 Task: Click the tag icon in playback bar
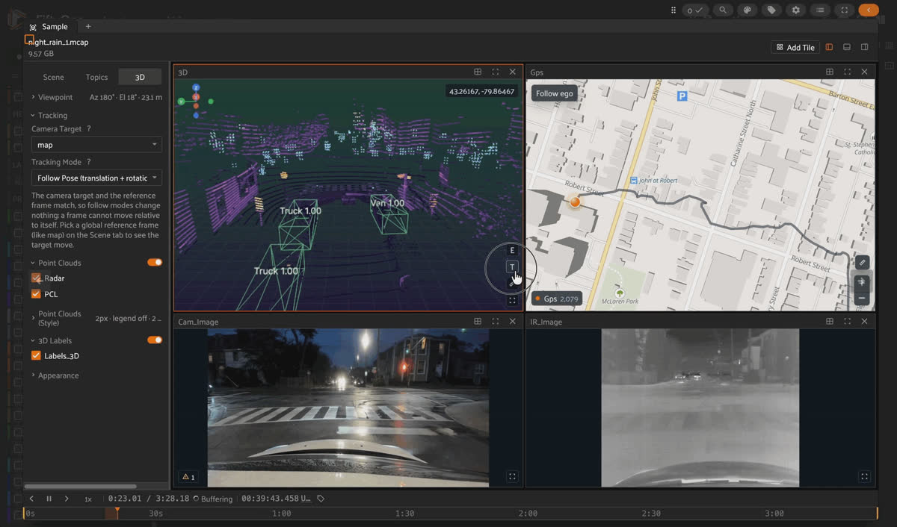coord(321,498)
